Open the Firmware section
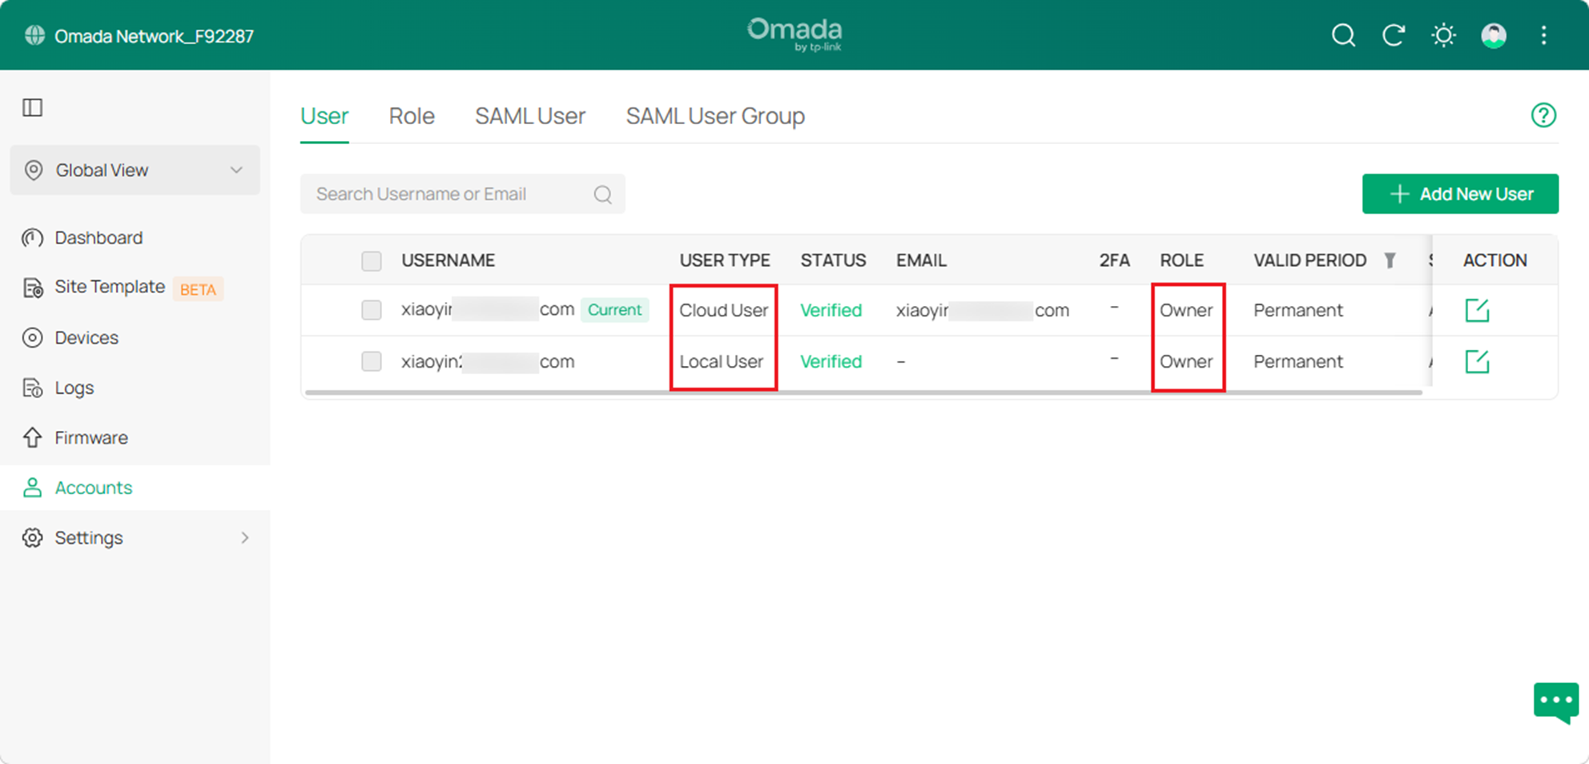 click(91, 437)
